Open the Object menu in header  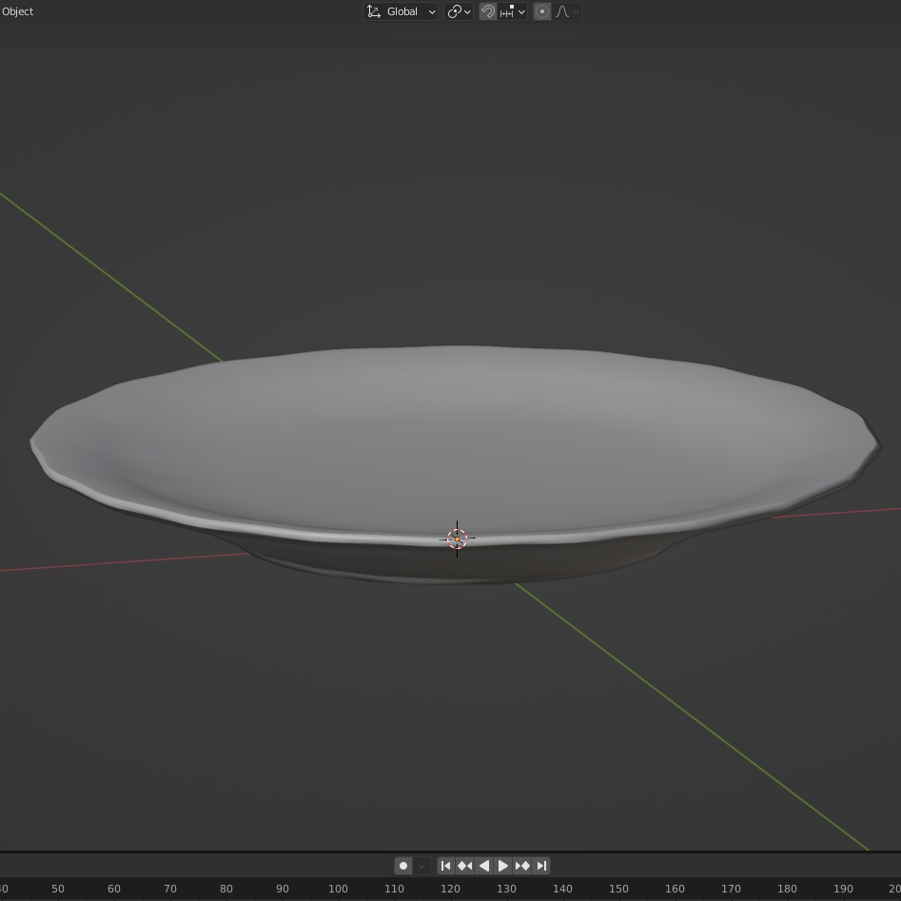(17, 11)
